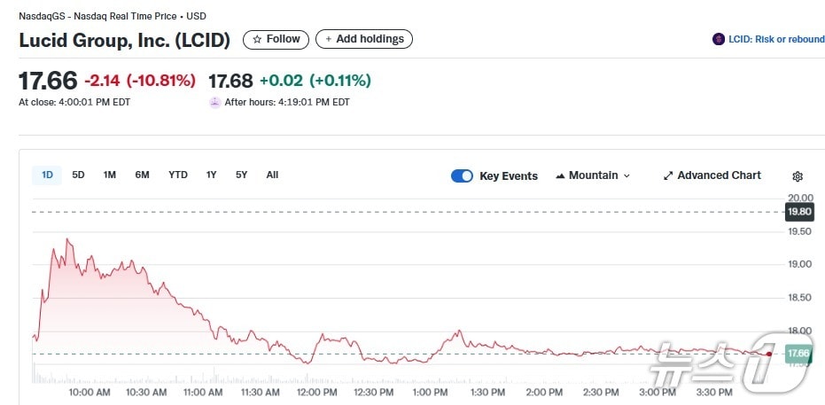This screenshot has height=405, width=825.
Task: Select the 1M chart range
Action: coord(110,175)
